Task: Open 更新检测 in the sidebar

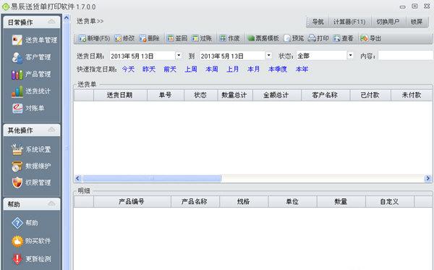Action: pos(31,259)
